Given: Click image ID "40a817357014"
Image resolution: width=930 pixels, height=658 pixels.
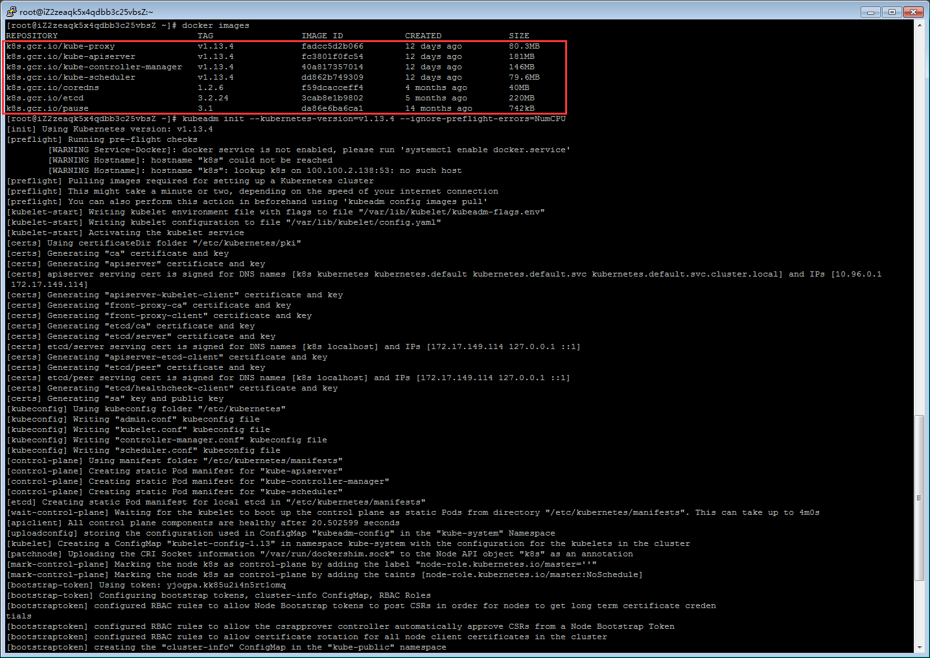Looking at the screenshot, I should point(332,67).
